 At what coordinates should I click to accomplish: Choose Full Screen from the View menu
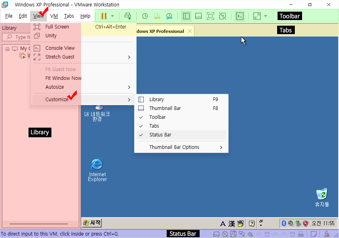tap(83, 27)
